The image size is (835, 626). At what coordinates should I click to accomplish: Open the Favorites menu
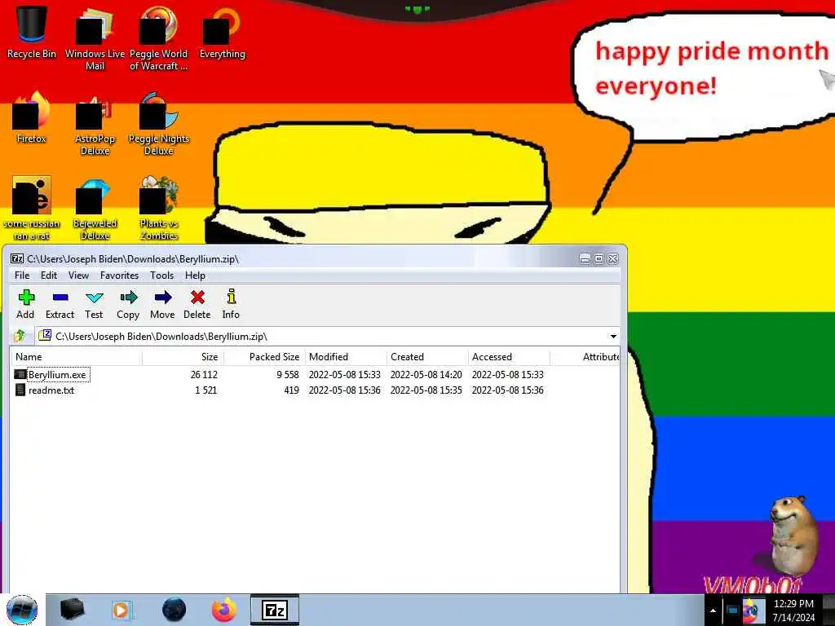(x=119, y=276)
